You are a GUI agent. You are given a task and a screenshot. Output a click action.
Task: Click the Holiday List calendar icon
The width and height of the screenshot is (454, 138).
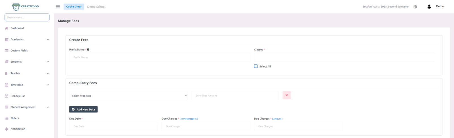[7, 96]
